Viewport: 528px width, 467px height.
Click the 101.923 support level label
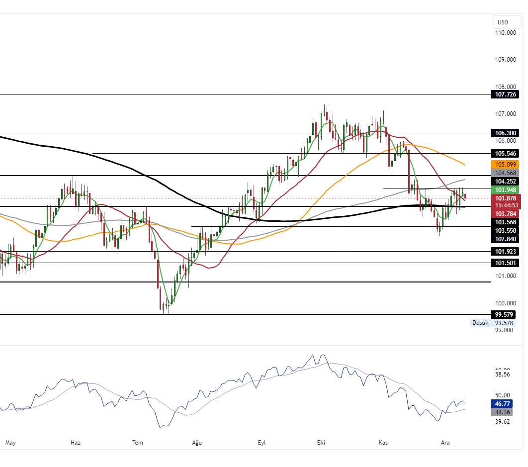(x=504, y=252)
